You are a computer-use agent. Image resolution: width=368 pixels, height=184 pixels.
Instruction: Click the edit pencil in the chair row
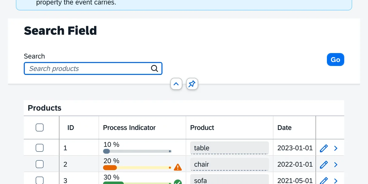(x=324, y=164)
